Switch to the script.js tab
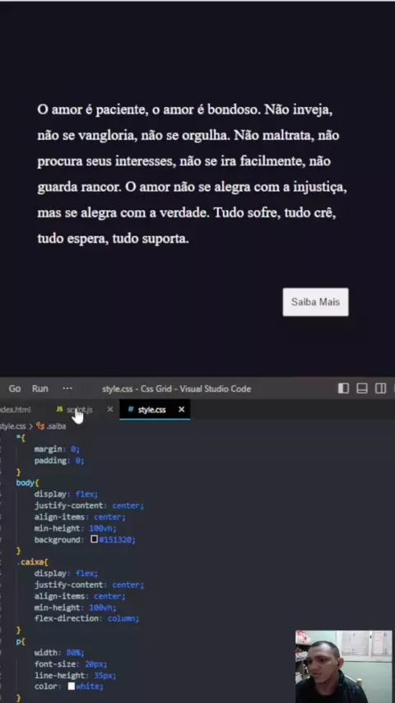Viewport: 395px width, 703px height. (x=79, y=409)
